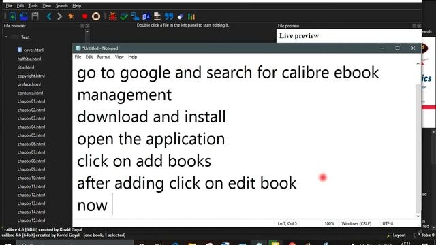Click the blue open-folder import files icon
The width and height of the screenshot is (436, 245).
(x=24, y=16)
